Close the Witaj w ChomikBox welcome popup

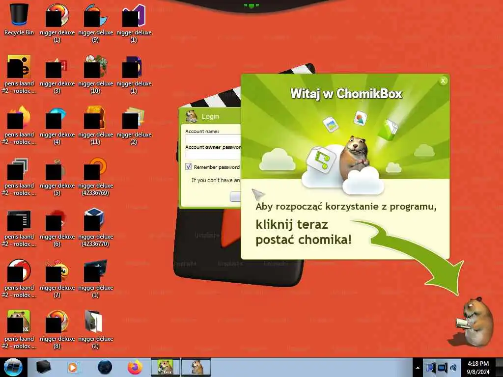point(443,81)
